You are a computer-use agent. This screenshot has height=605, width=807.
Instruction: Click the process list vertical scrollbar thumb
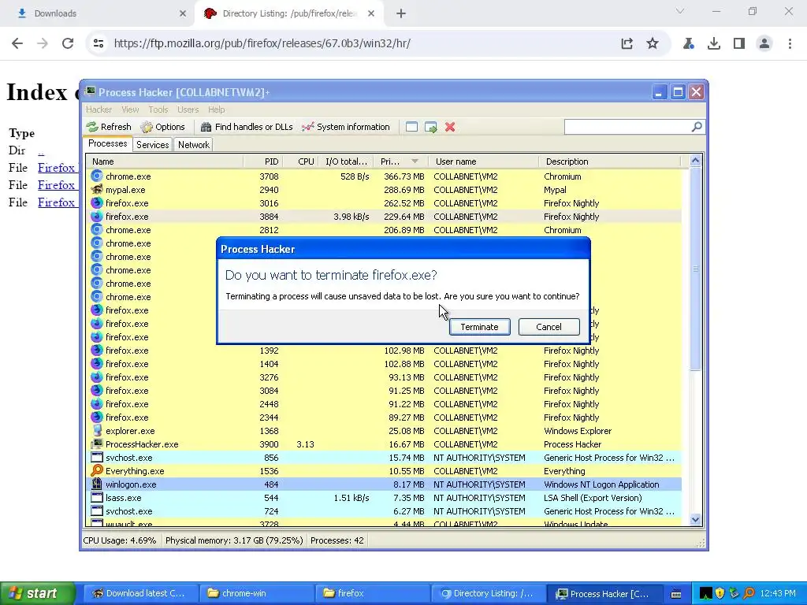(695, 269)
